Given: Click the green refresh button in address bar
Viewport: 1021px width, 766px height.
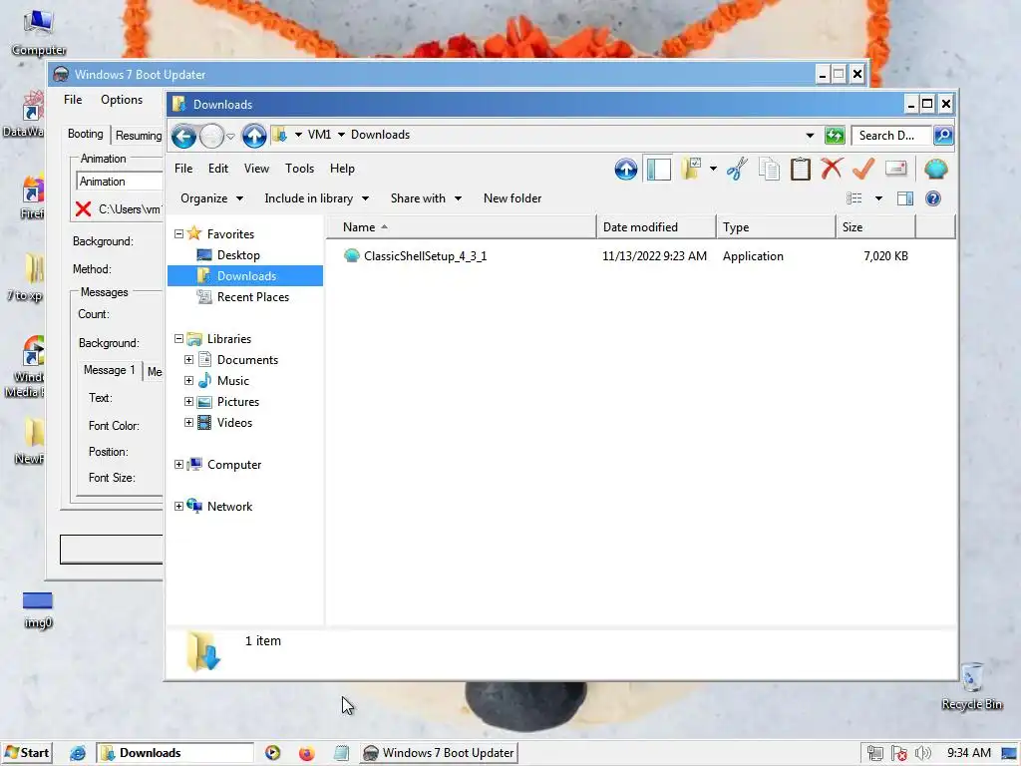Looking at the screenshot, I should click(x=835, y=135).
